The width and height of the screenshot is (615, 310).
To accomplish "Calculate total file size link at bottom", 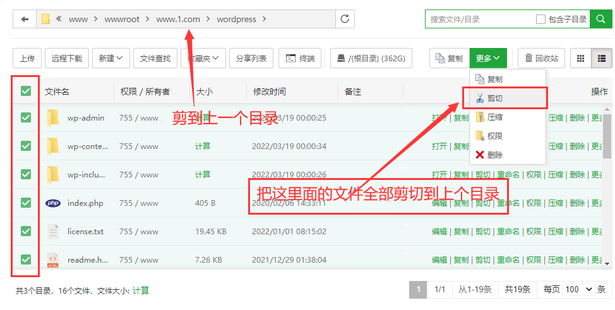I will (x=141, y=291).
